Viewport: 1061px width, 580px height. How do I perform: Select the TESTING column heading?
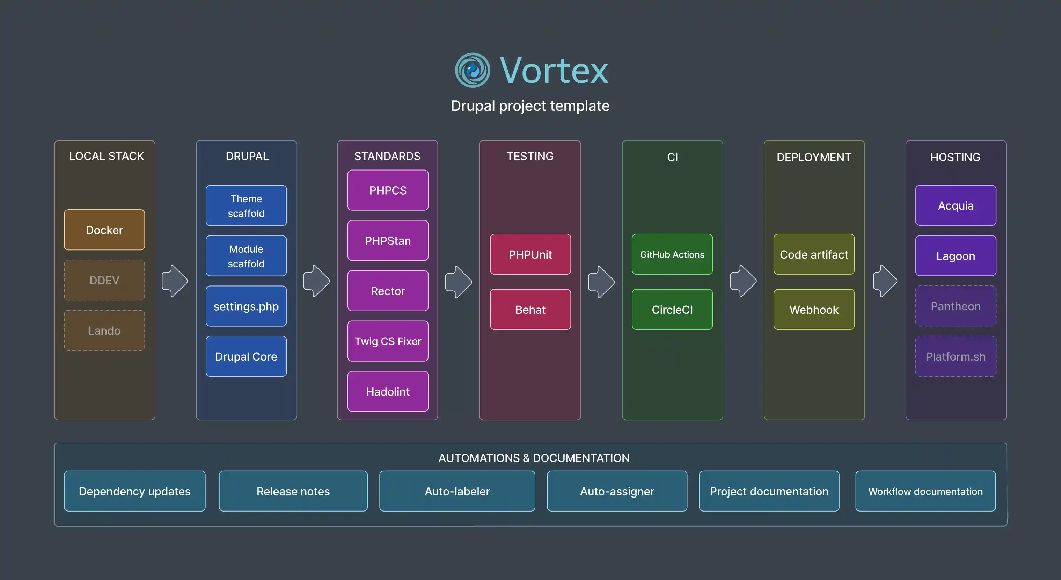(530, 156)
